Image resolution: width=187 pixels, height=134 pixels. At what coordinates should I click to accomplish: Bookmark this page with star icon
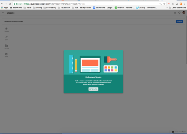tap(164, 4)
